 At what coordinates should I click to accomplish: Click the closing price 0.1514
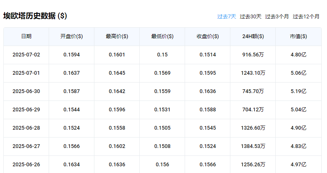(208, 55)
